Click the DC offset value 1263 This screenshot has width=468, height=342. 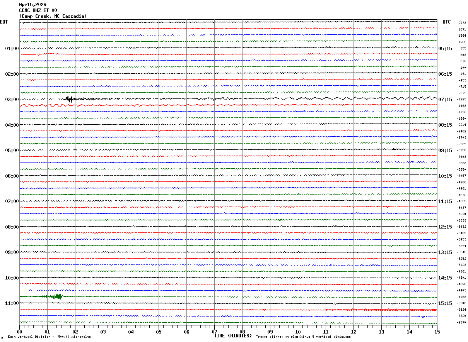point(462,42)
